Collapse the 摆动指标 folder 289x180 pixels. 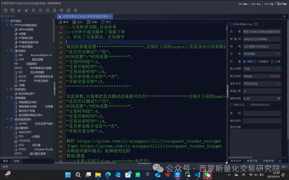pos(7,51)
